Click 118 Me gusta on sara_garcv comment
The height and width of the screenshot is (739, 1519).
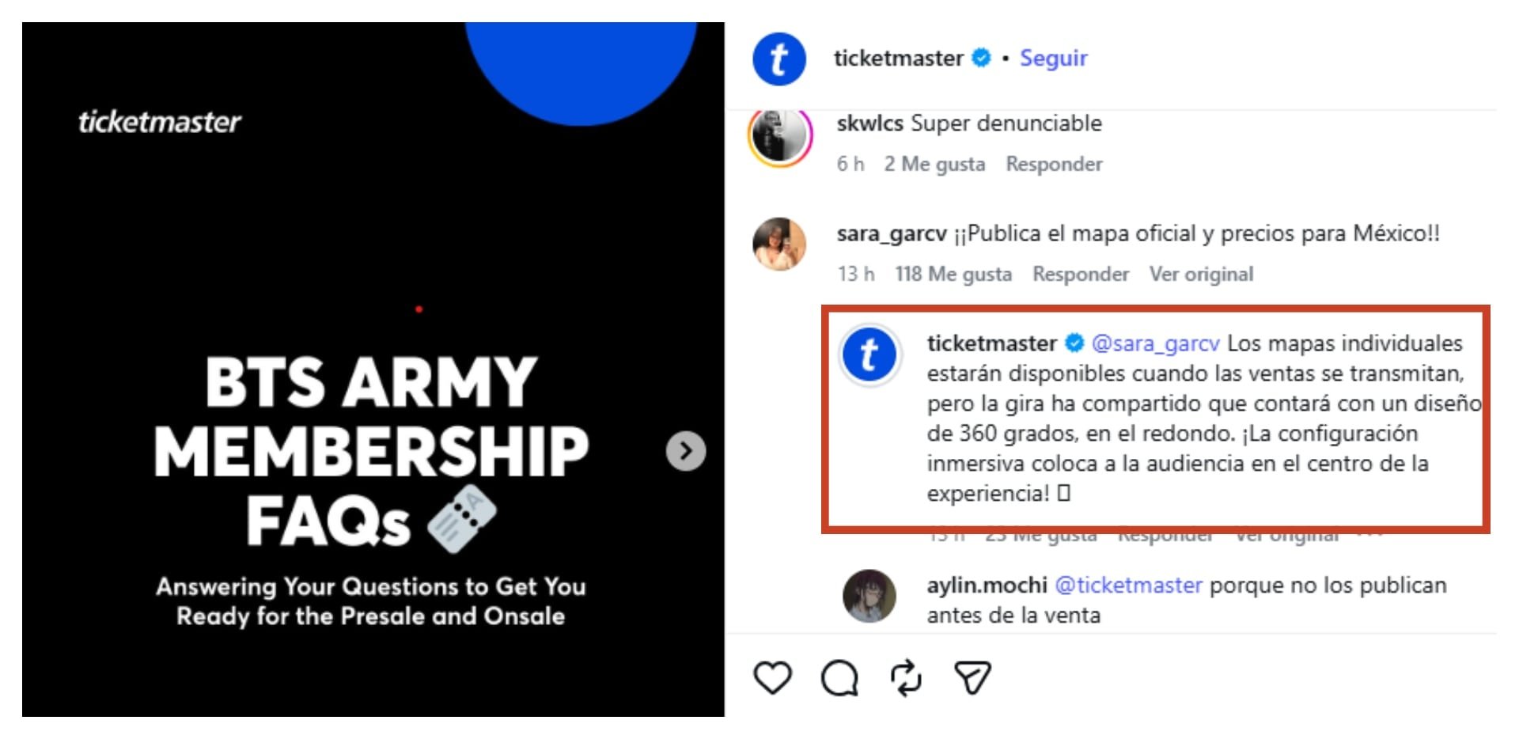click(x=953, y=273)
